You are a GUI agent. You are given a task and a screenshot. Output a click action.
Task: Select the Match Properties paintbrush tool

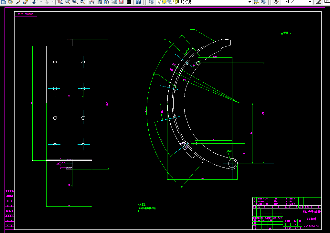click(18, 2)
